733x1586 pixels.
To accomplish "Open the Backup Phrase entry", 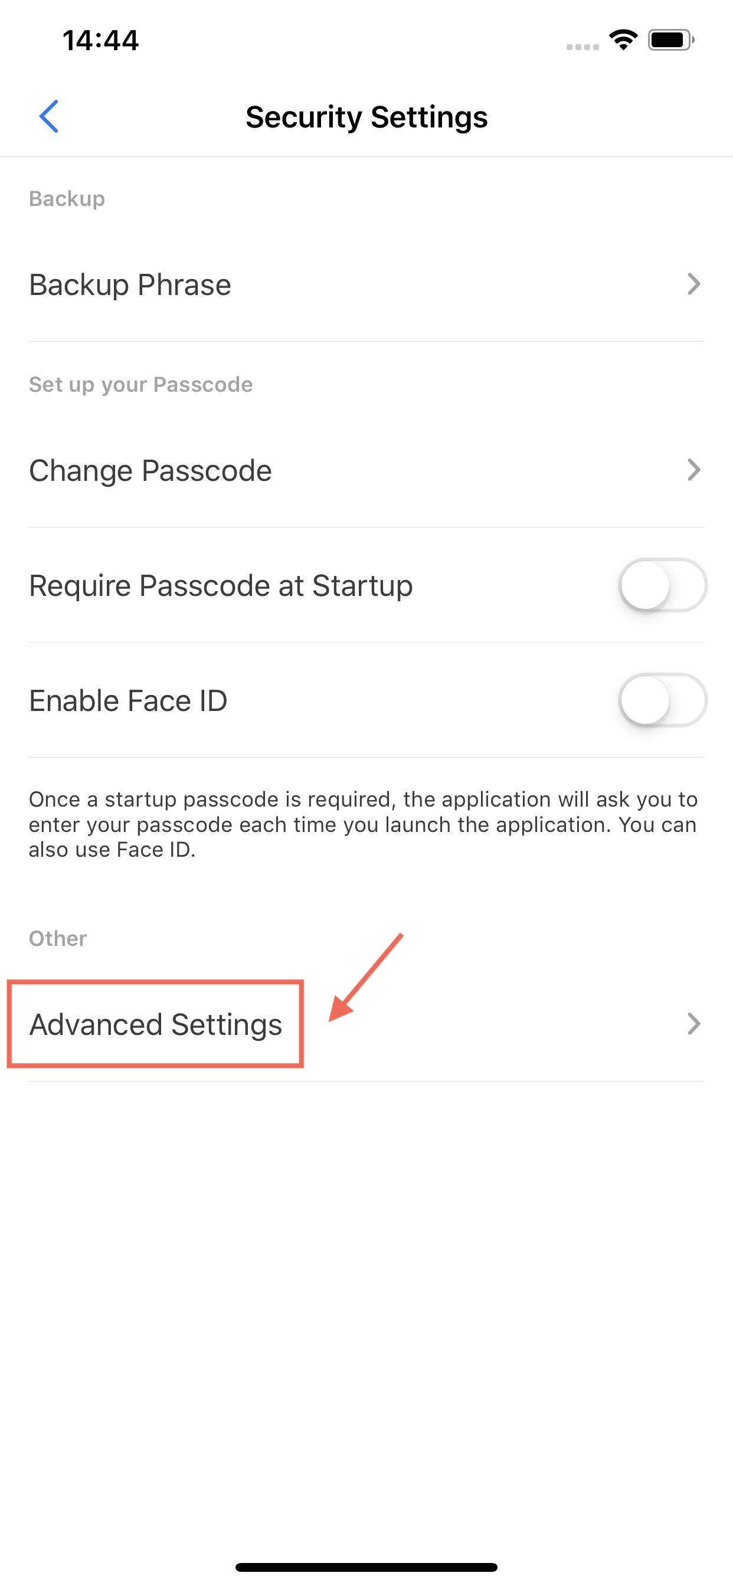I will [130, 285].
